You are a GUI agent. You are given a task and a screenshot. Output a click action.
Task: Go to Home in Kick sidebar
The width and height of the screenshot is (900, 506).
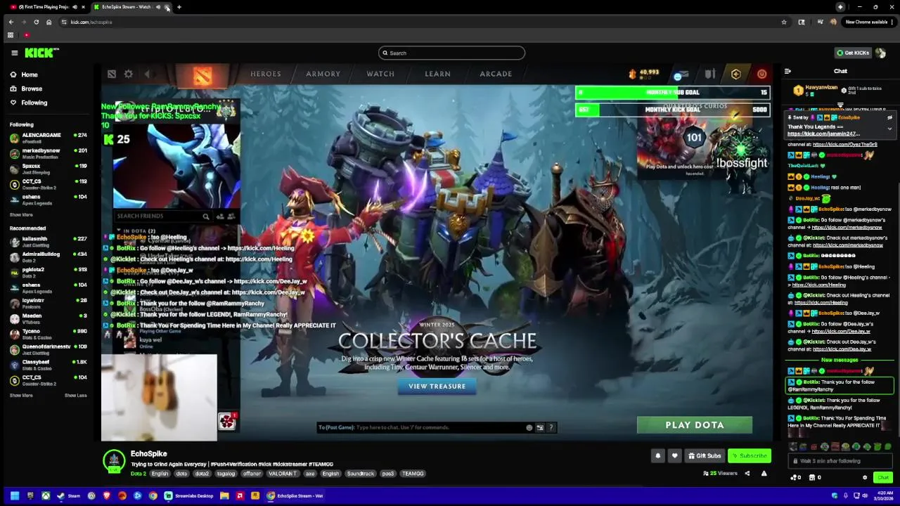click(x=23, y=74)
